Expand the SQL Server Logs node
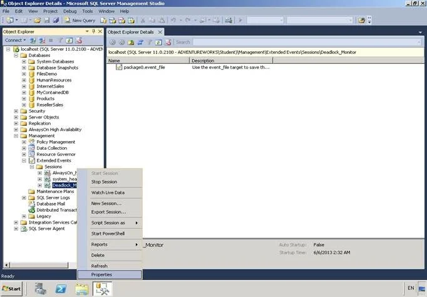427x297 pixels. click(24, 198)
